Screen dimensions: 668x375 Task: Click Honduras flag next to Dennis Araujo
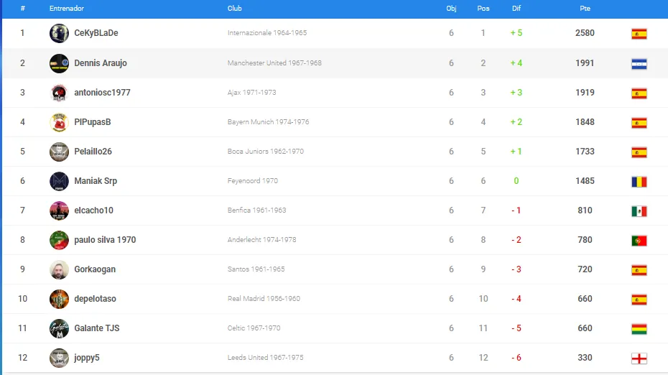click(639, 64)
